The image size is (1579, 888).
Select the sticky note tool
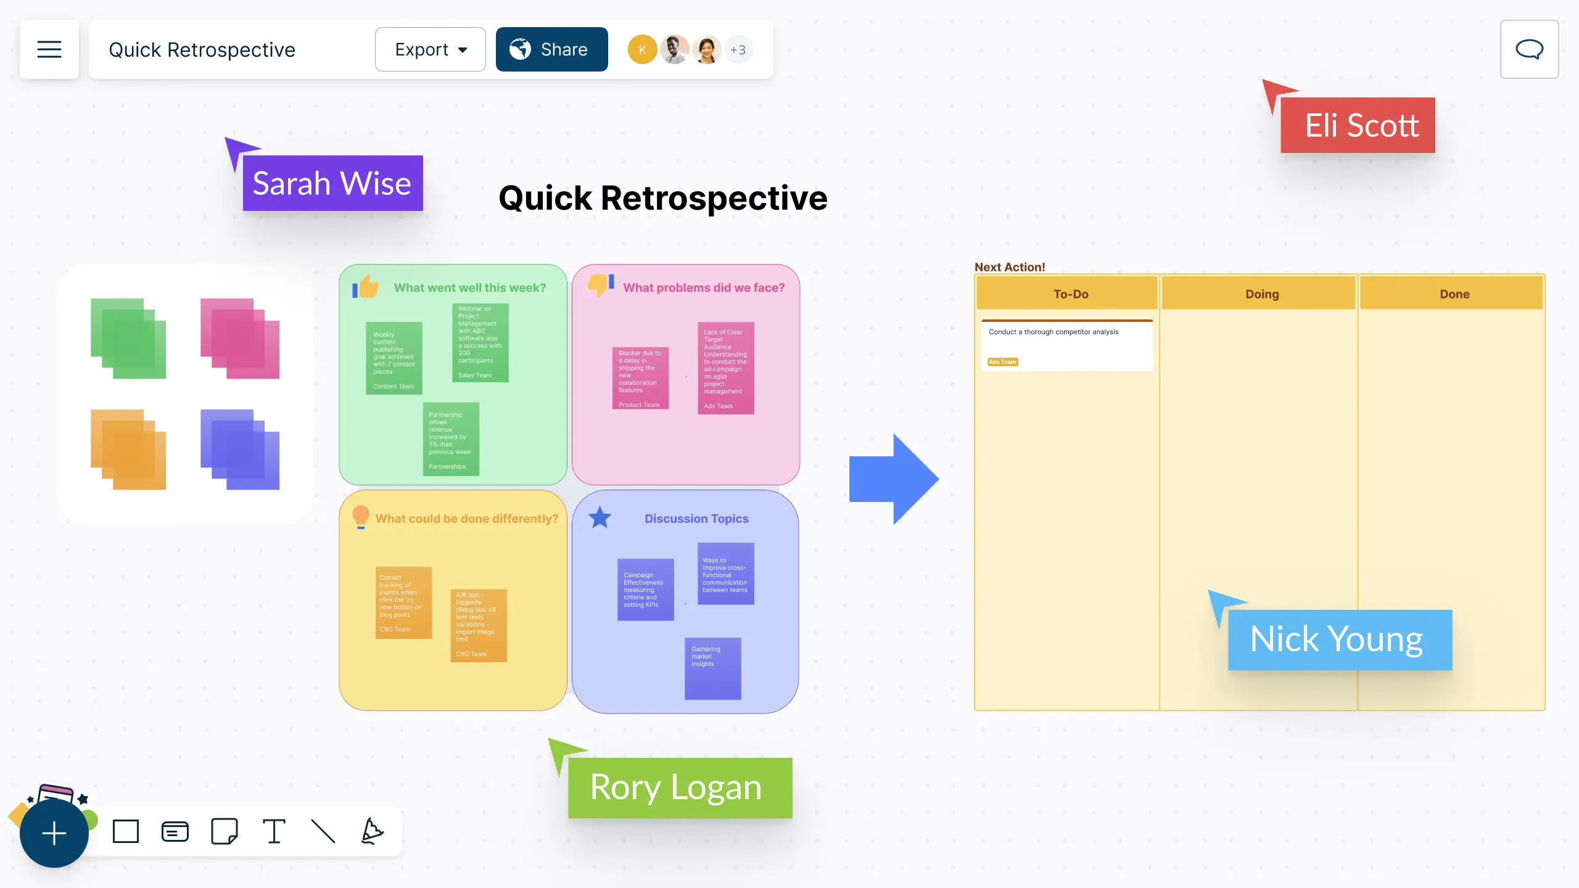pos(225,832)
